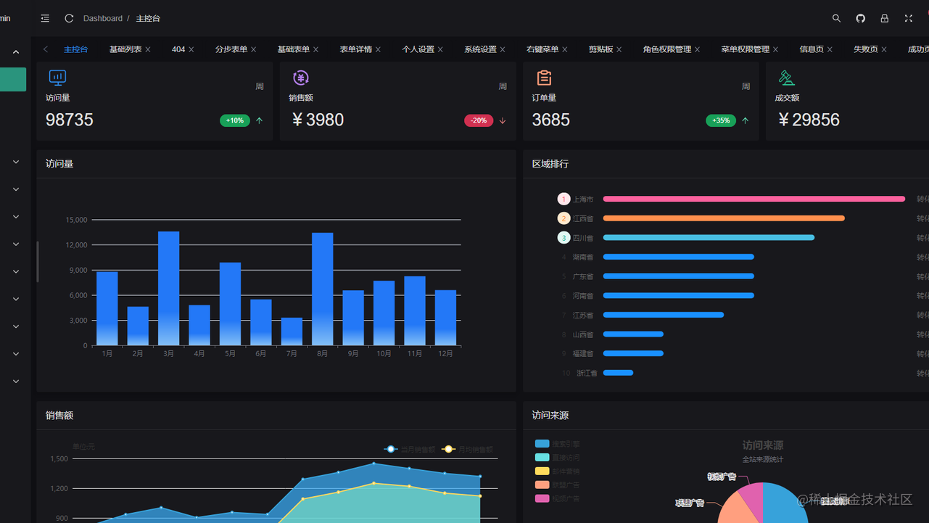Viewport: 929px width, 523px height.
Task: Collapse the sidebar with the fold icon
Action: pyautogui.click(x=45, y=18)
